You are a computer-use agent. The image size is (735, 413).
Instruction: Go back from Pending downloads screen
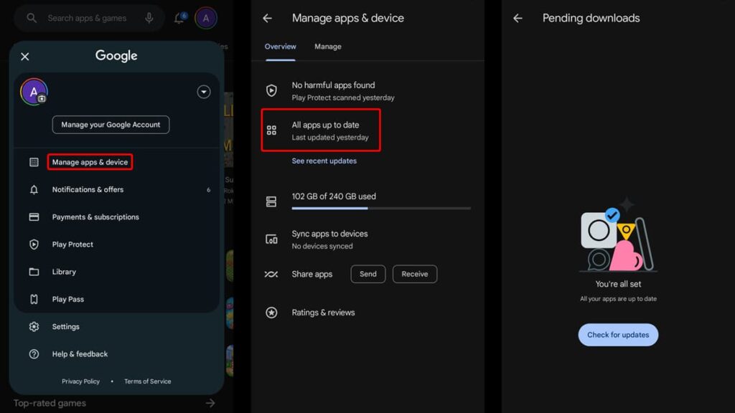[518, 19]
